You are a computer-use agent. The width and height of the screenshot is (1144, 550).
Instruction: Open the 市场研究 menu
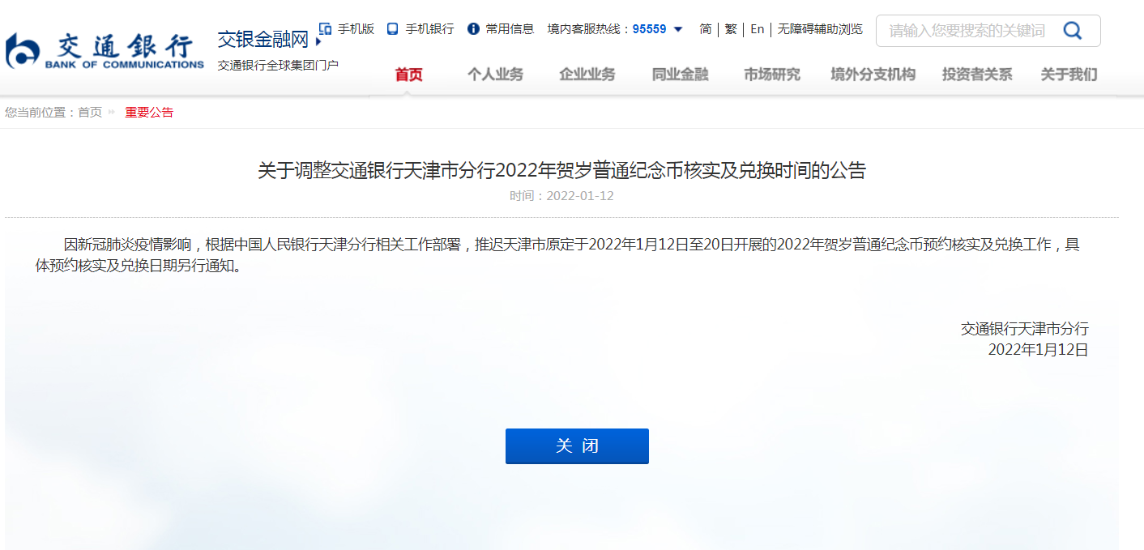772,75
